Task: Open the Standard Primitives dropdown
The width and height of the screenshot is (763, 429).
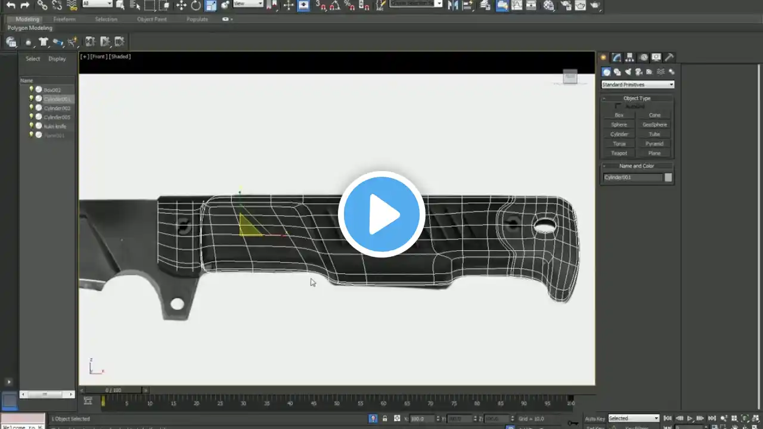Action: tap(637, 85)
